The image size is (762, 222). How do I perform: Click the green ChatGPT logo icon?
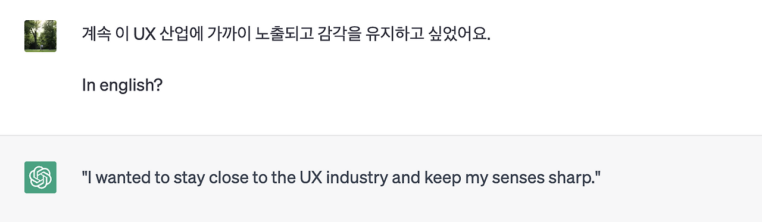[40, 177]
